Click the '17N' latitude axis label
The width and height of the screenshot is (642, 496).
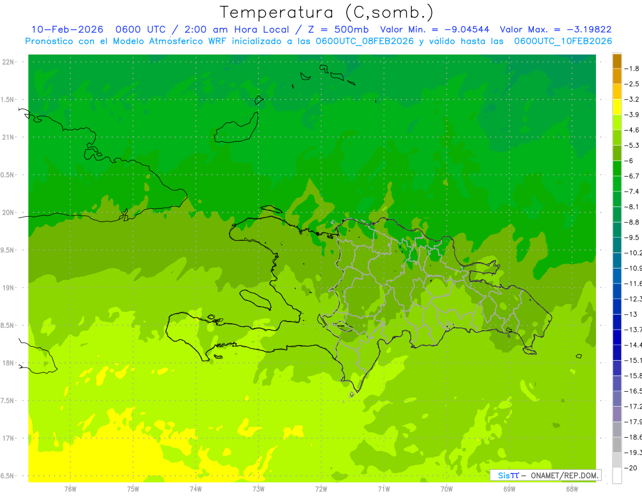9,438
